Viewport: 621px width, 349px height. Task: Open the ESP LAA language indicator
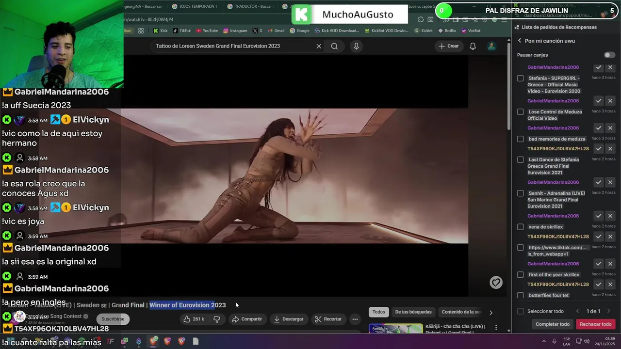tap(567, 341)
